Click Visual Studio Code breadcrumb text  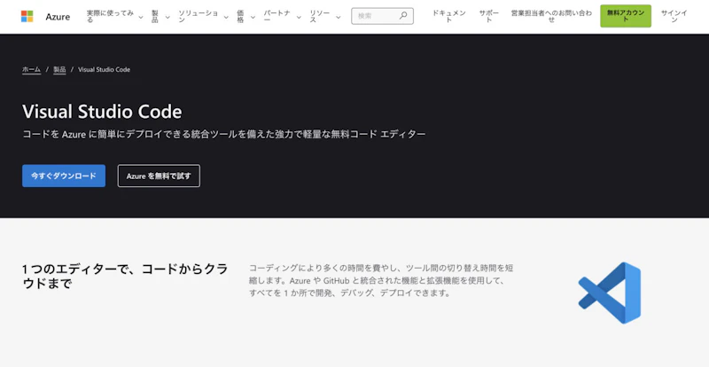104,70
